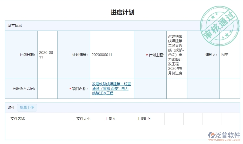
Task: Click the 进度计划 page title
Action: (122, 12)
